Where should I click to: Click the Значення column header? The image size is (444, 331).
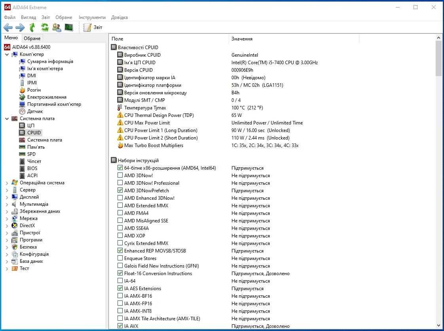pyautogui.click(x=294, y=38)
